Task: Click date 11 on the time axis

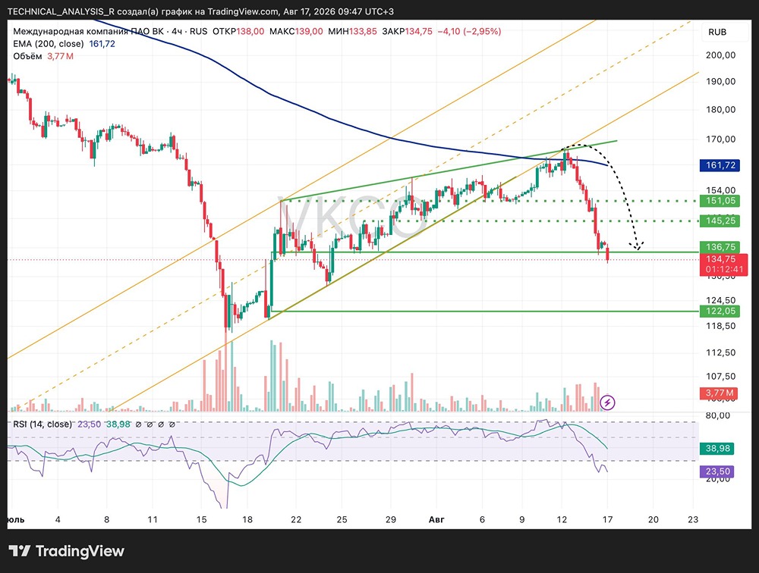Action: (153, 519)
